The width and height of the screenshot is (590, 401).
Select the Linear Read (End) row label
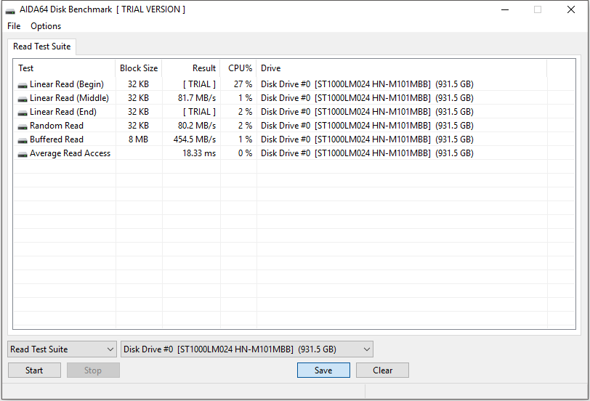click(x=62, y=112)
